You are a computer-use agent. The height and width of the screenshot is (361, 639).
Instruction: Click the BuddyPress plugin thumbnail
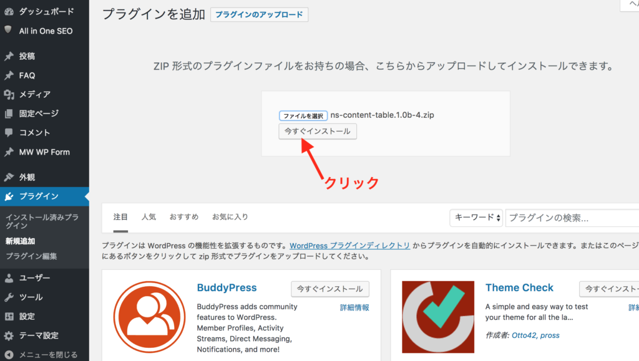tap(149, 317)
